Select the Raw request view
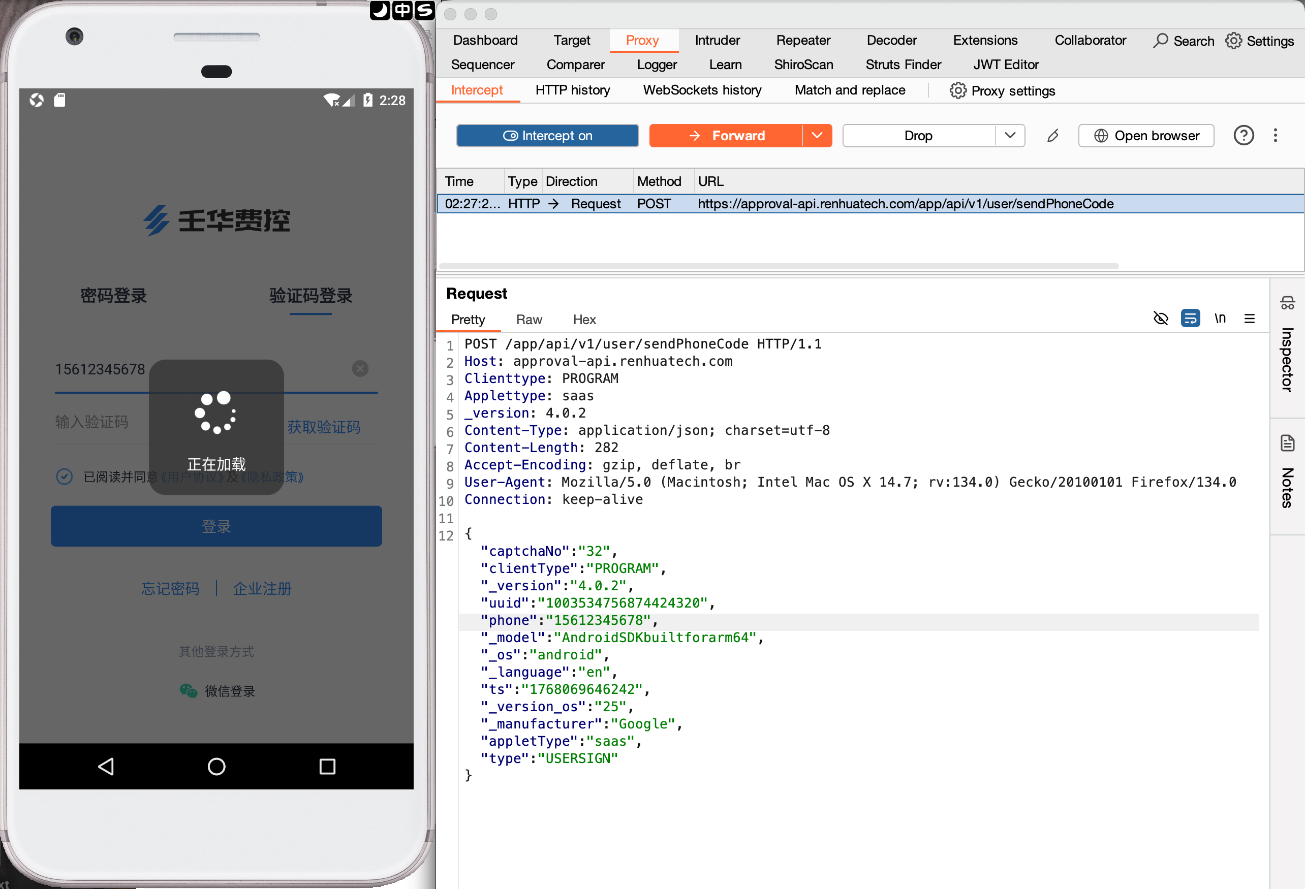Image resolution: width=1305 pixels, height=889 pixels. coord(529,320)
